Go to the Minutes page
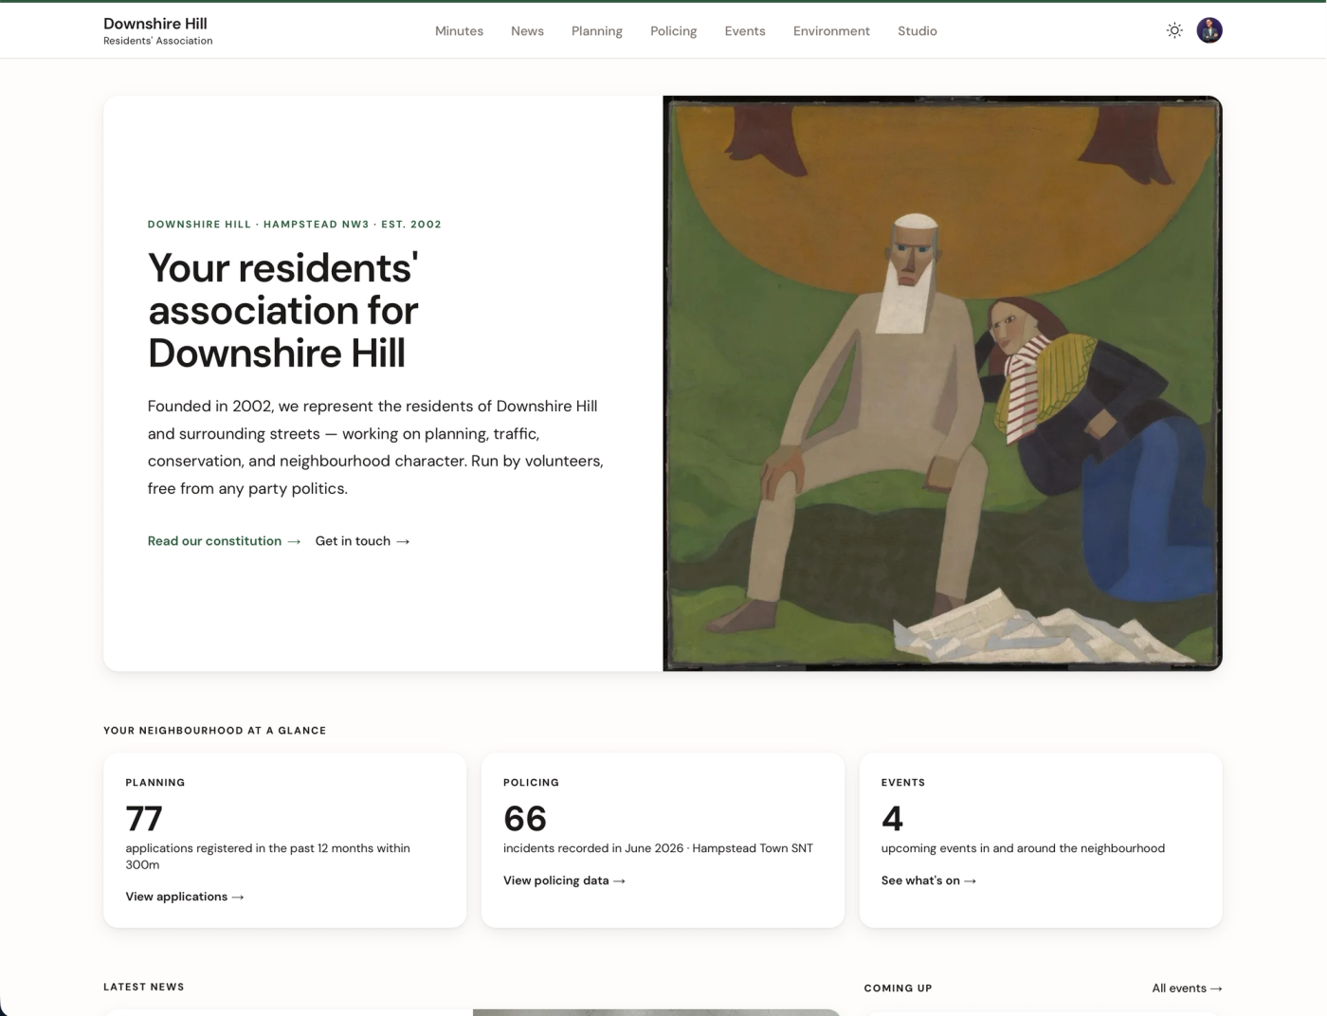This screenshot has height=1016, width=1327. click(459, 31)
